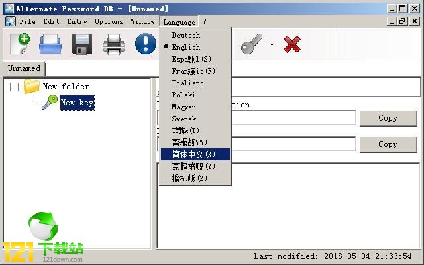
Task: Choose Magyar language entry
Action: (x=195, y=107)
